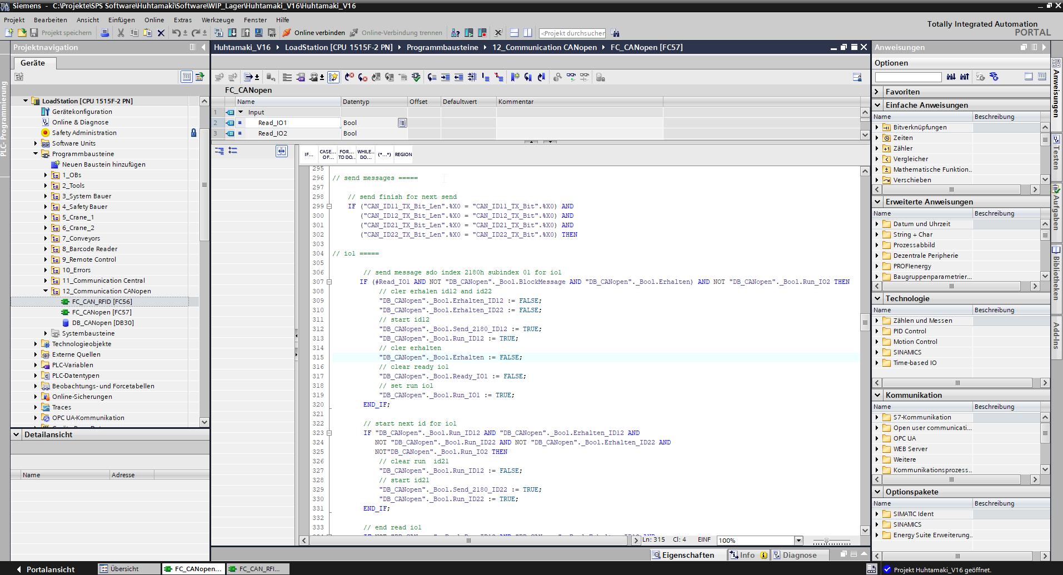Click the paste clipboard icon
The image size is (1063, 575).
(147, 33)
